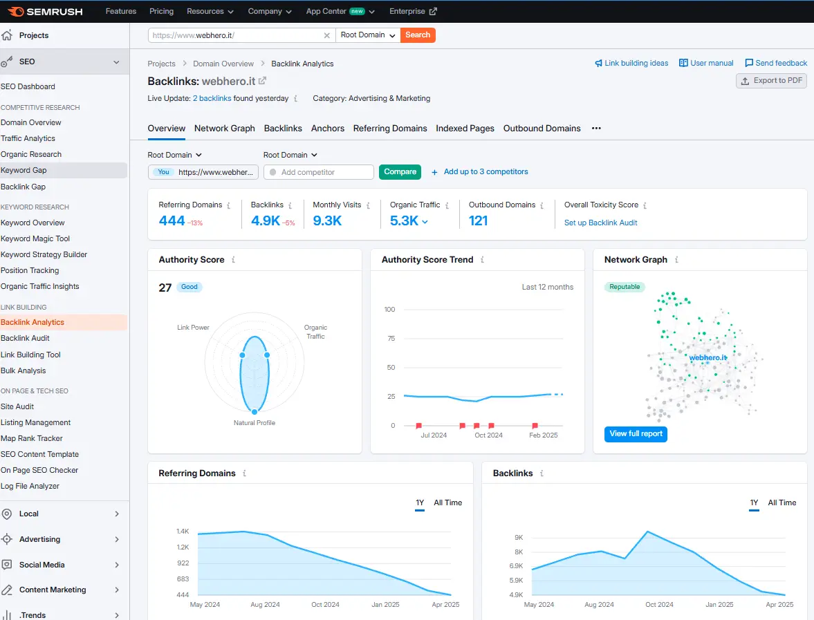
Task: Click the Content Marketing pencil icon
Action: tap(7, 590)
